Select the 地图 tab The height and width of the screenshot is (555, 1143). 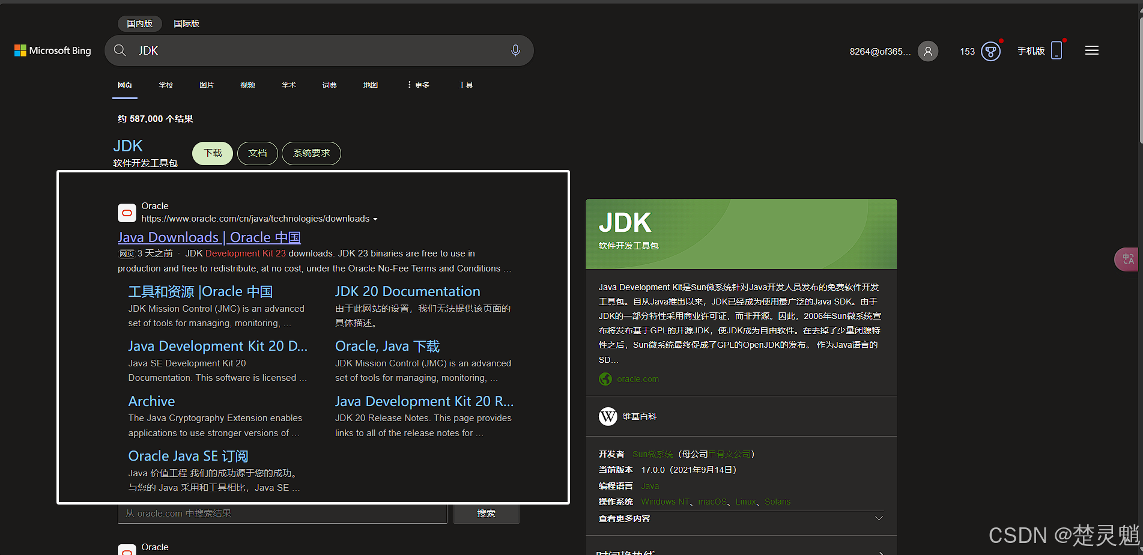click(371, 85)
